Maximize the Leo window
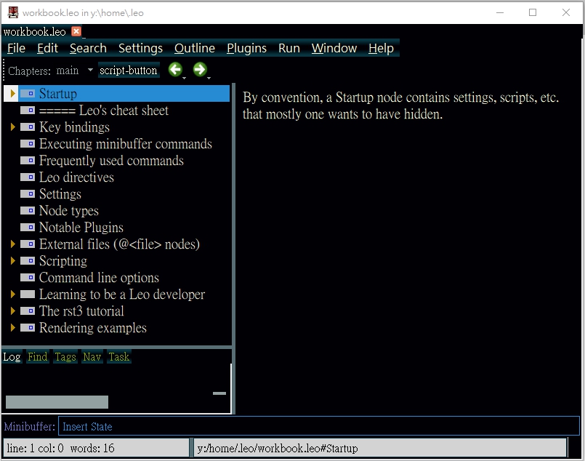The width and height of the screenshot is (585, 461). pos(533,12)
